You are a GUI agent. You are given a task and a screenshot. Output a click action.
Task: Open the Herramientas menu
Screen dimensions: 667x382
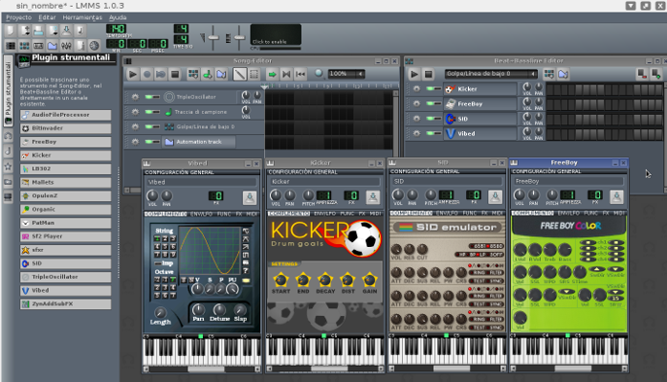[x=82, y=17]
